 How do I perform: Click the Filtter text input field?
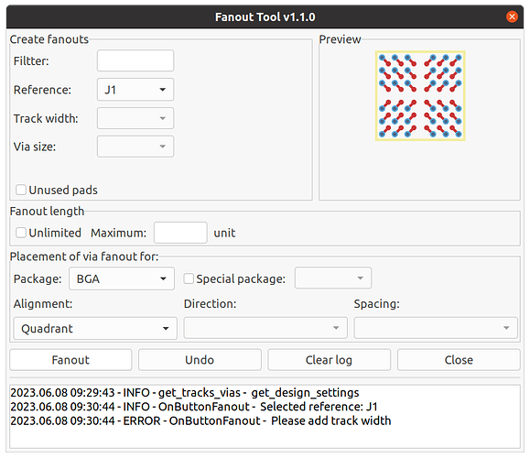coord(135,60)
